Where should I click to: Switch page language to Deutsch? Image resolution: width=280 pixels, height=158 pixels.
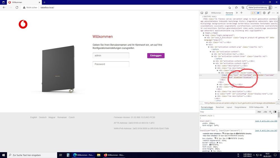43,117
